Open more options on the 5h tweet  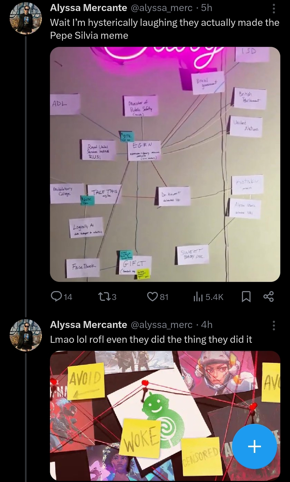point(274,9)
